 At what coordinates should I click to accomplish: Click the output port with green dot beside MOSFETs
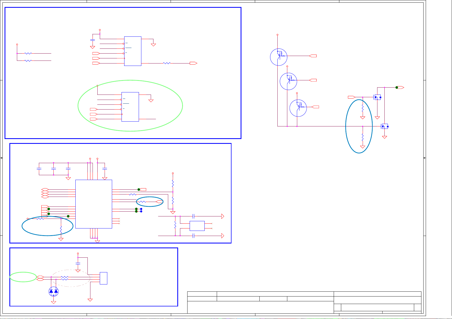click(400, 88)
